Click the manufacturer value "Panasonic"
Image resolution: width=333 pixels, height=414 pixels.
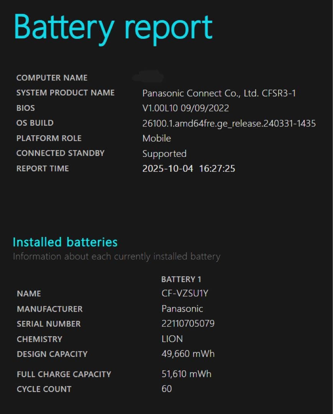[182, 309]
